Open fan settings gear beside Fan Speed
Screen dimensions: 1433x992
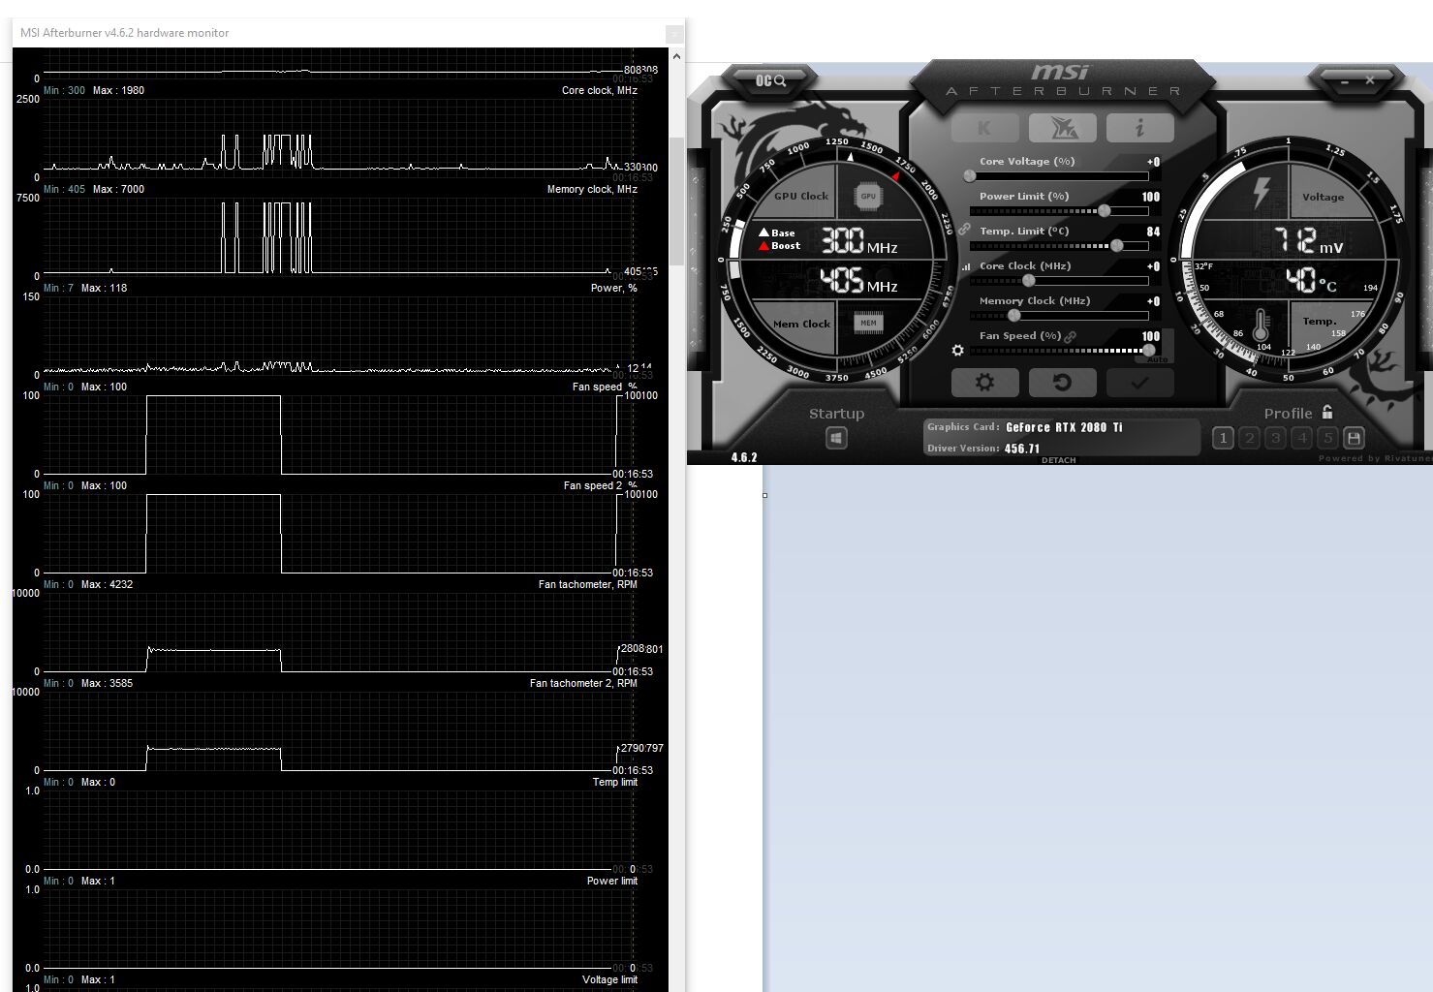point(958,350)
